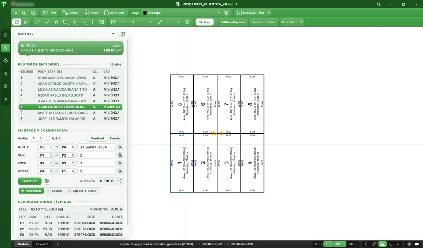
Task: Select the hatch fill tool
Action: click(x=101, y=22)
